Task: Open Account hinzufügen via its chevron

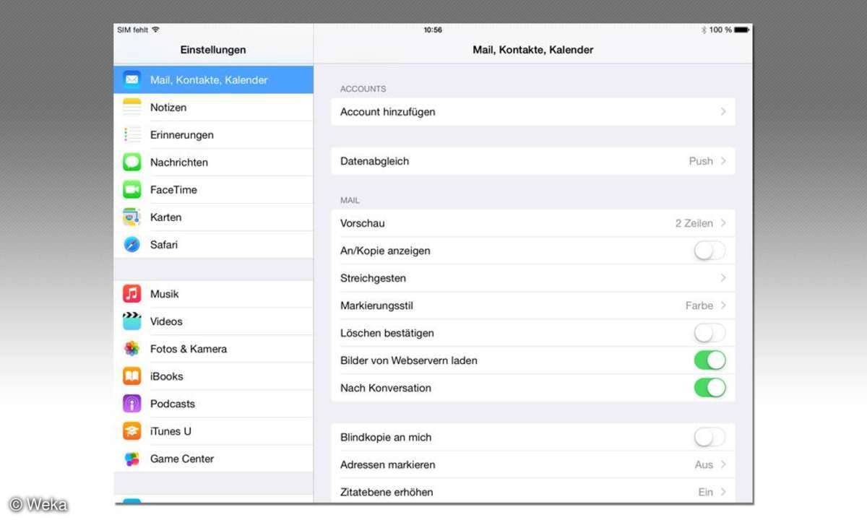Action: [x=723, y=112]
